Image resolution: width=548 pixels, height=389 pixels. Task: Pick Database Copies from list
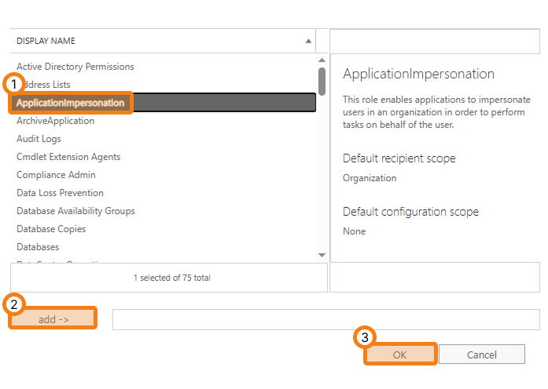[51, 229]
